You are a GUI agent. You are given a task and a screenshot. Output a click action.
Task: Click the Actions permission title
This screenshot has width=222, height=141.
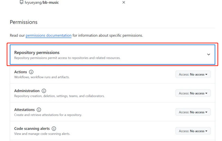[x=20, y=72]
